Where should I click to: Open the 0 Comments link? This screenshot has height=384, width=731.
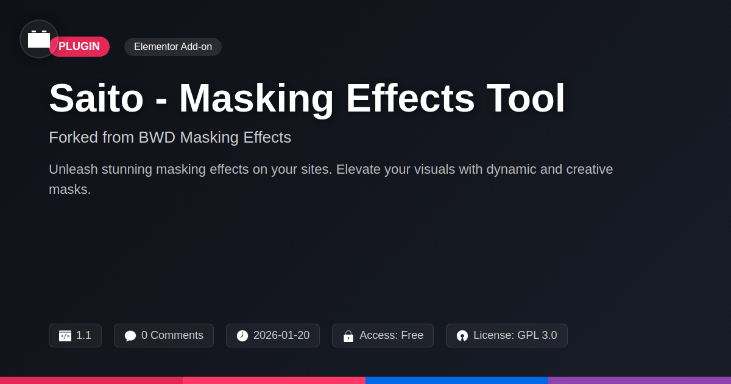164,335
